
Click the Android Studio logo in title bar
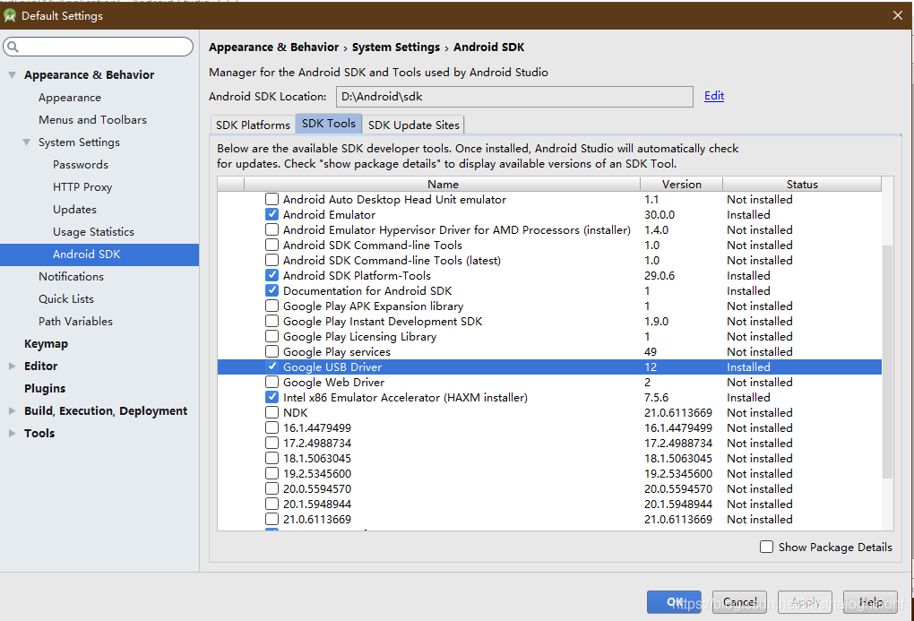(9, 16)
